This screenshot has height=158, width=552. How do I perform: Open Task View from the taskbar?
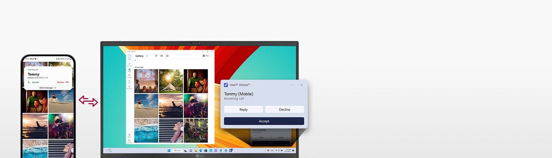[x=186, y=150]
